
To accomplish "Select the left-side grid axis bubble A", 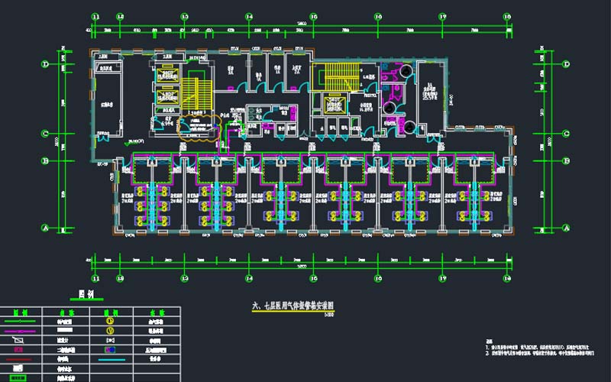I will (45, 228).
